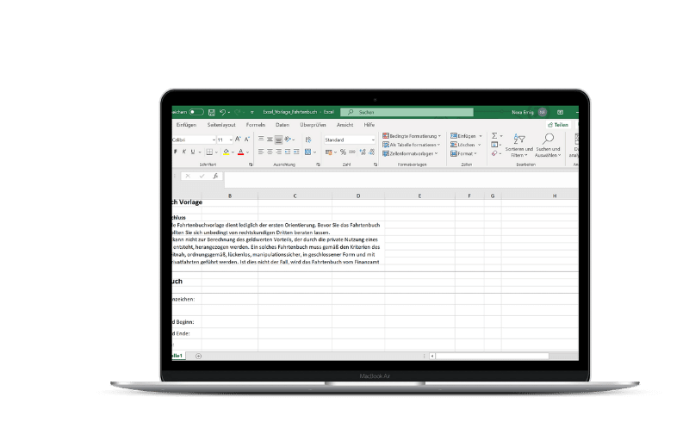Click the new sheet plus icon

[199, 356]
